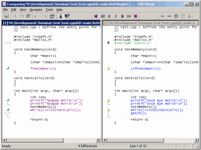Open the View menu
The width and height of the screenshot is (201, 150).
coord(23,10)
